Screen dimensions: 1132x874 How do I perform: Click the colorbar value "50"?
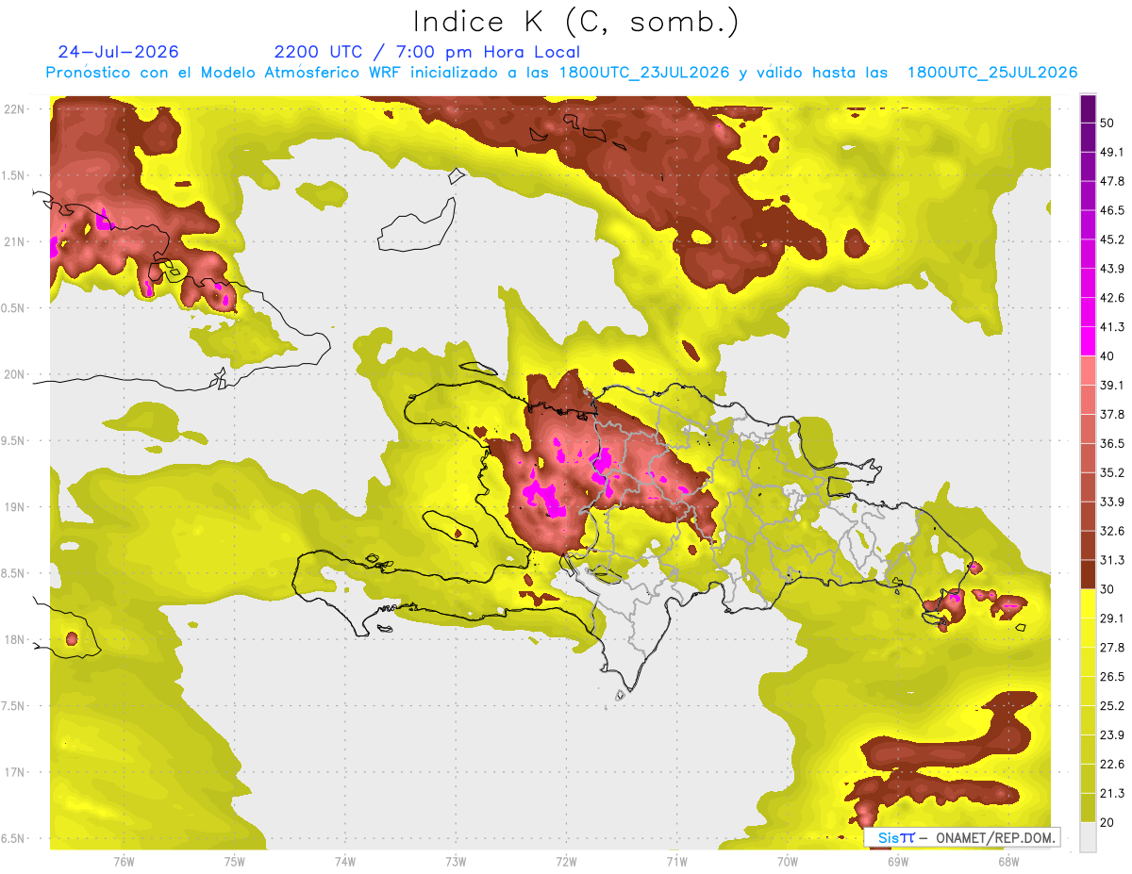pyautogui.click(x=1107, y=123)
